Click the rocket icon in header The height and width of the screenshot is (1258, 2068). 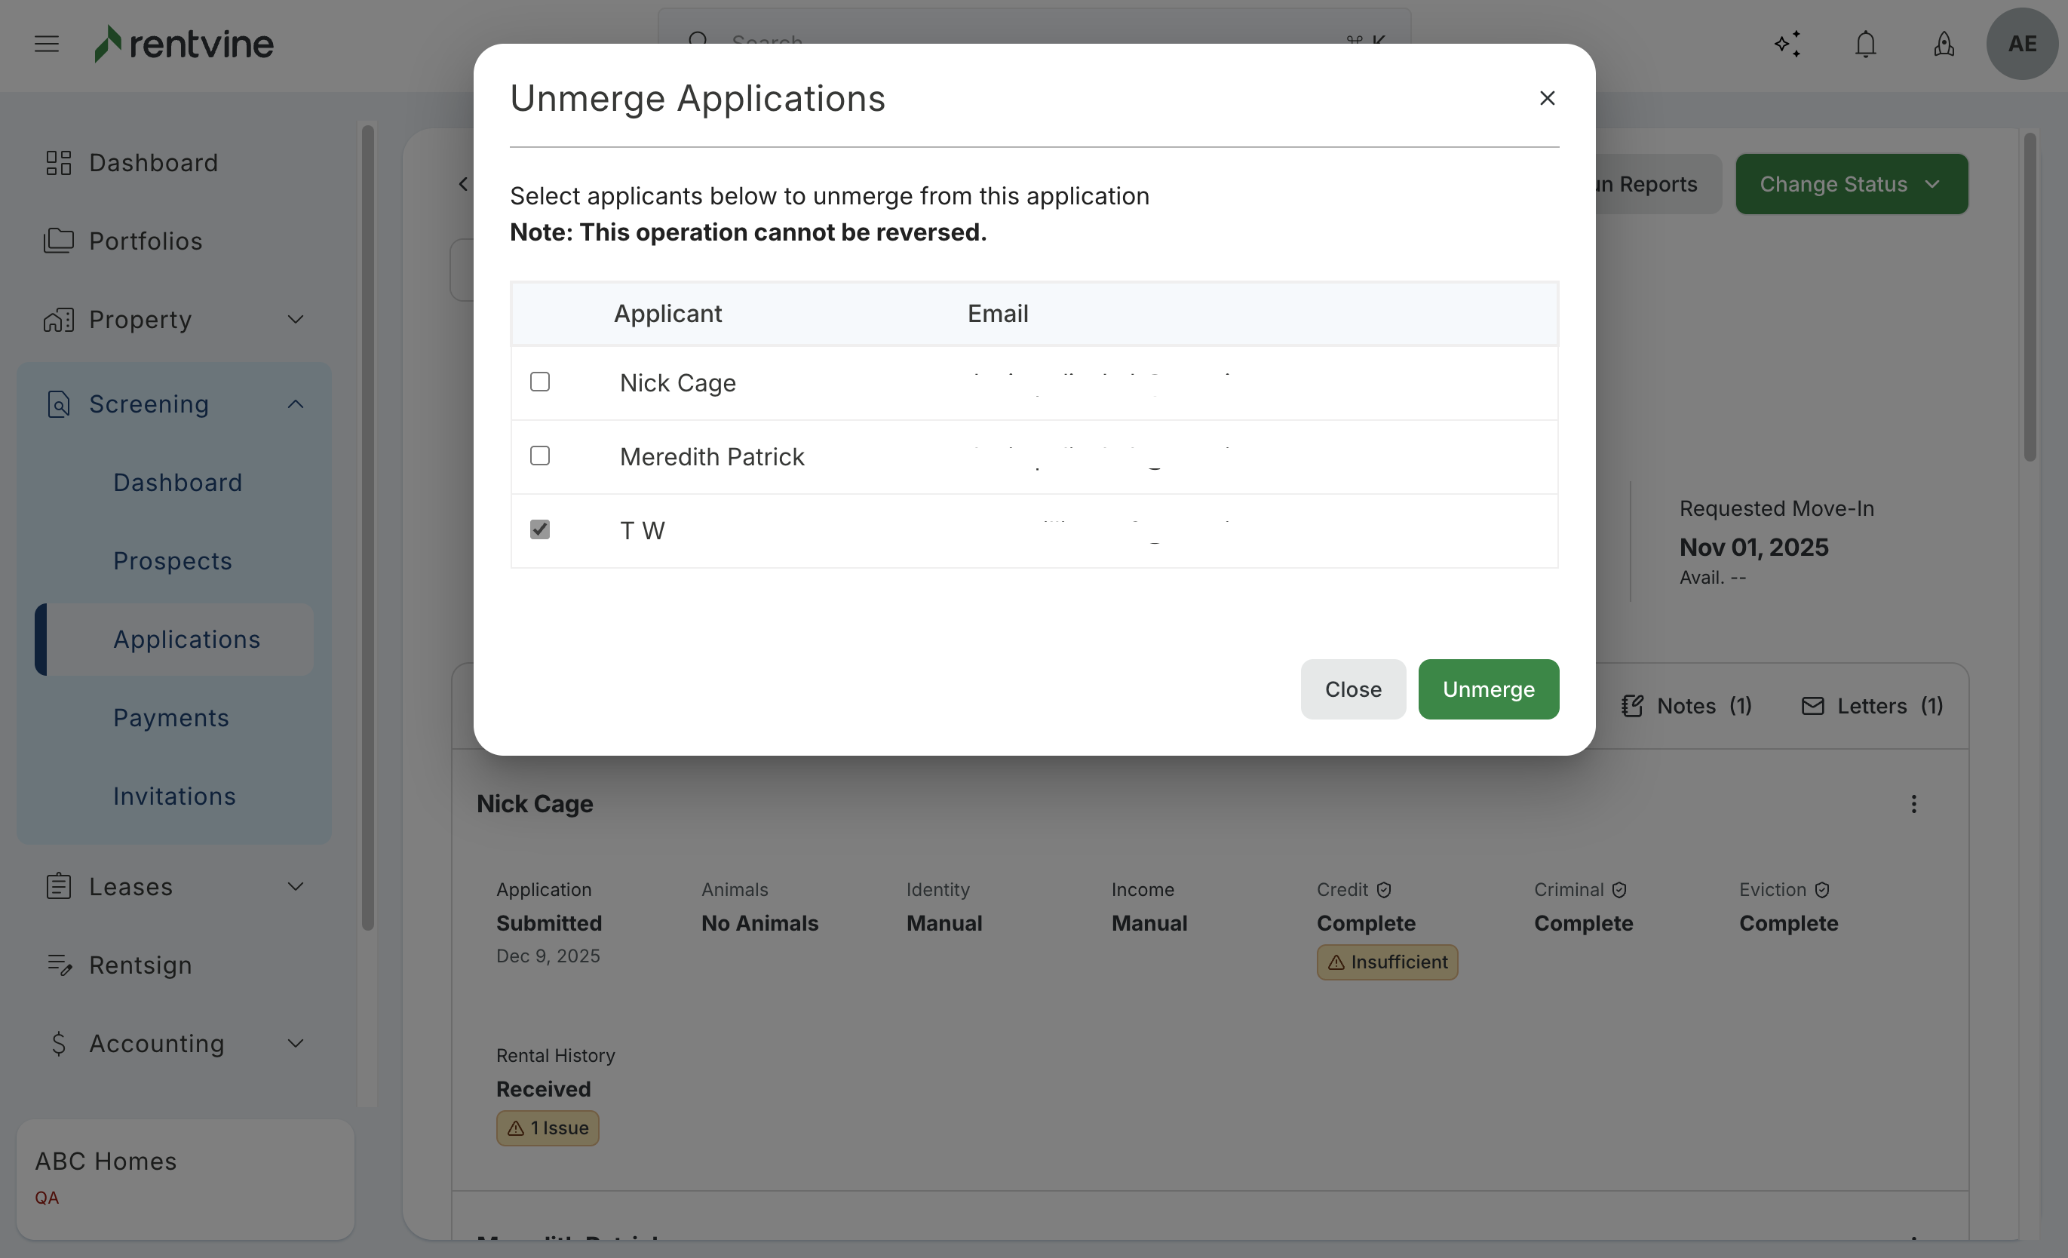pos(1944,44)
